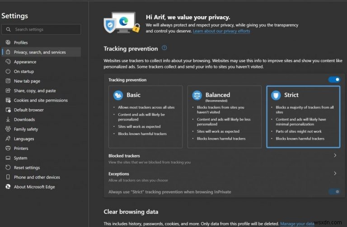Click into the Search settings field
This screenshot has width=347, height=227.
pyautogui.click(x=41, y=29)
